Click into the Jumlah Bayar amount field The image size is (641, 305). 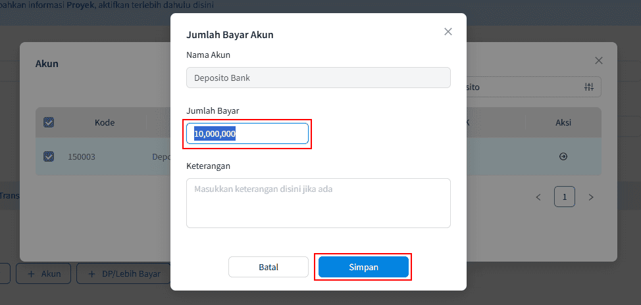(247, 133)
